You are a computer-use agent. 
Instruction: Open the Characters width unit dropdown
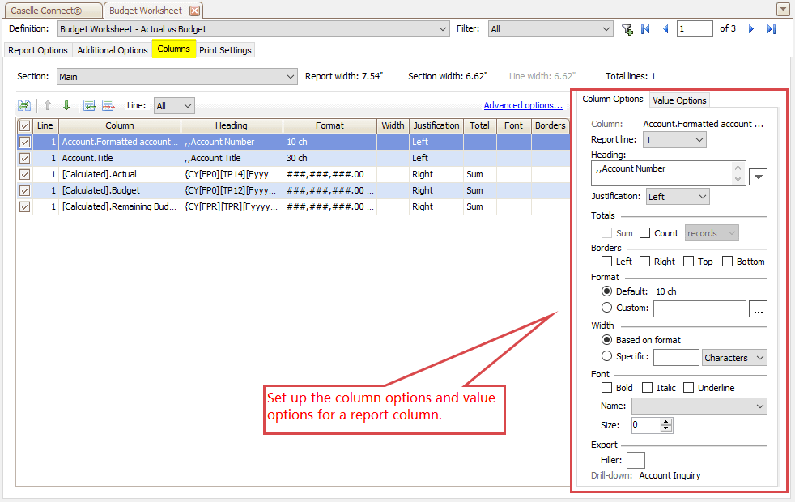pyautogui.click(x=734, y=358)
